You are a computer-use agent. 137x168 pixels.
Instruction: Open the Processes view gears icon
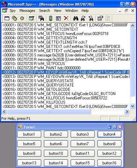pyautogui.click(x=15, y=18)
